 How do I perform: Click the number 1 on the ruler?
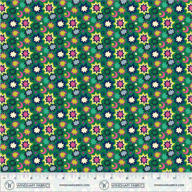point(15,178)
